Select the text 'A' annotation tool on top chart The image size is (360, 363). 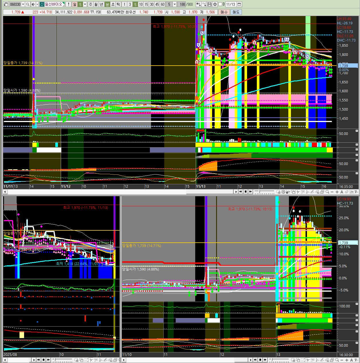342,192
